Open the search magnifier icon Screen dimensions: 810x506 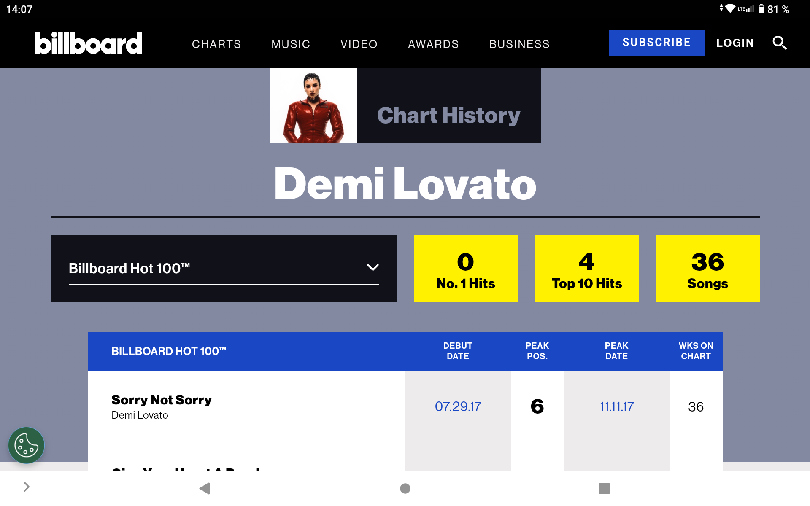click(x=779, y=43)
